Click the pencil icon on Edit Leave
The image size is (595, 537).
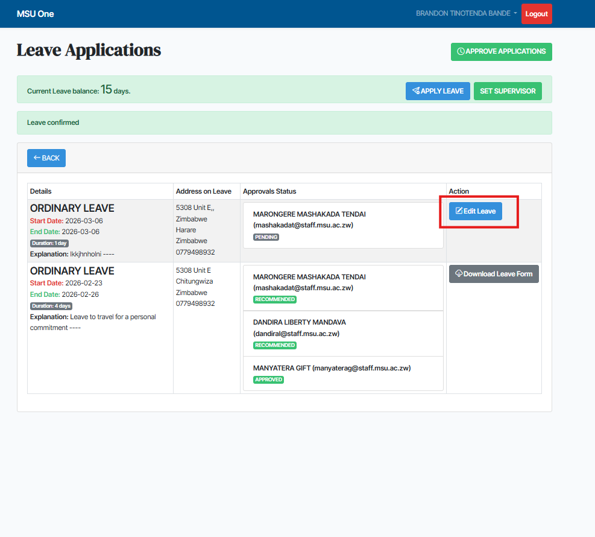point(459,211)
